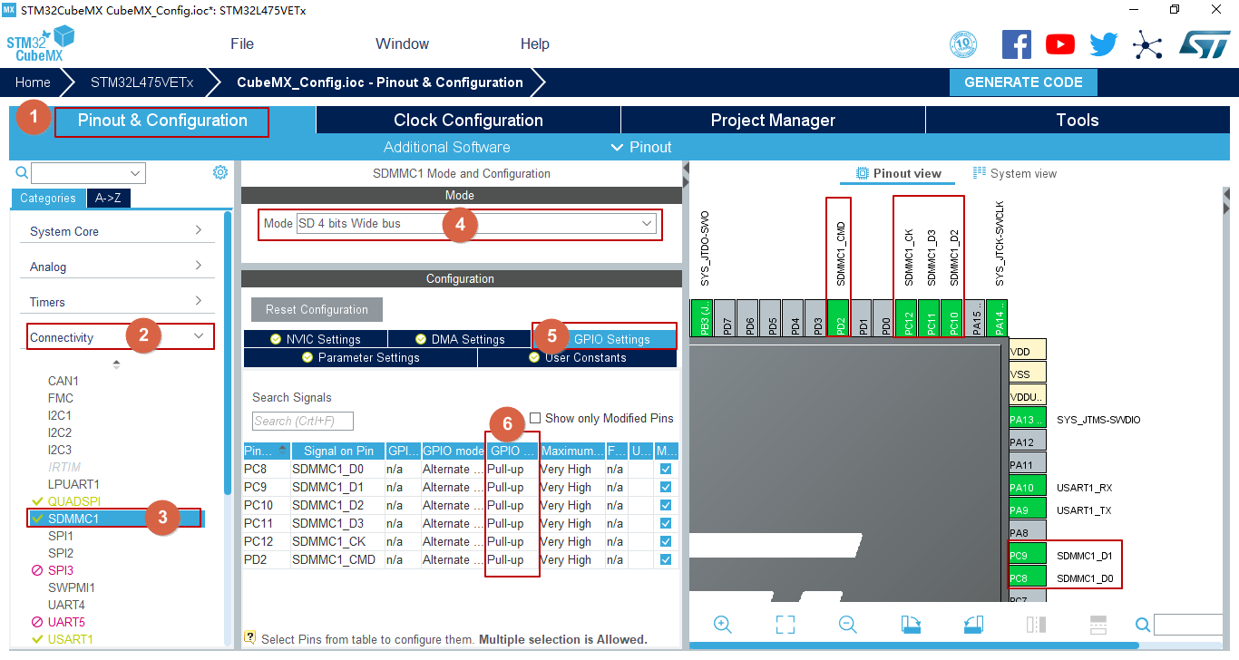This screenshot has height=660, width=1239.
Task: Toggle Modified checkbox in PC8 row
Action: pos(666,469)
